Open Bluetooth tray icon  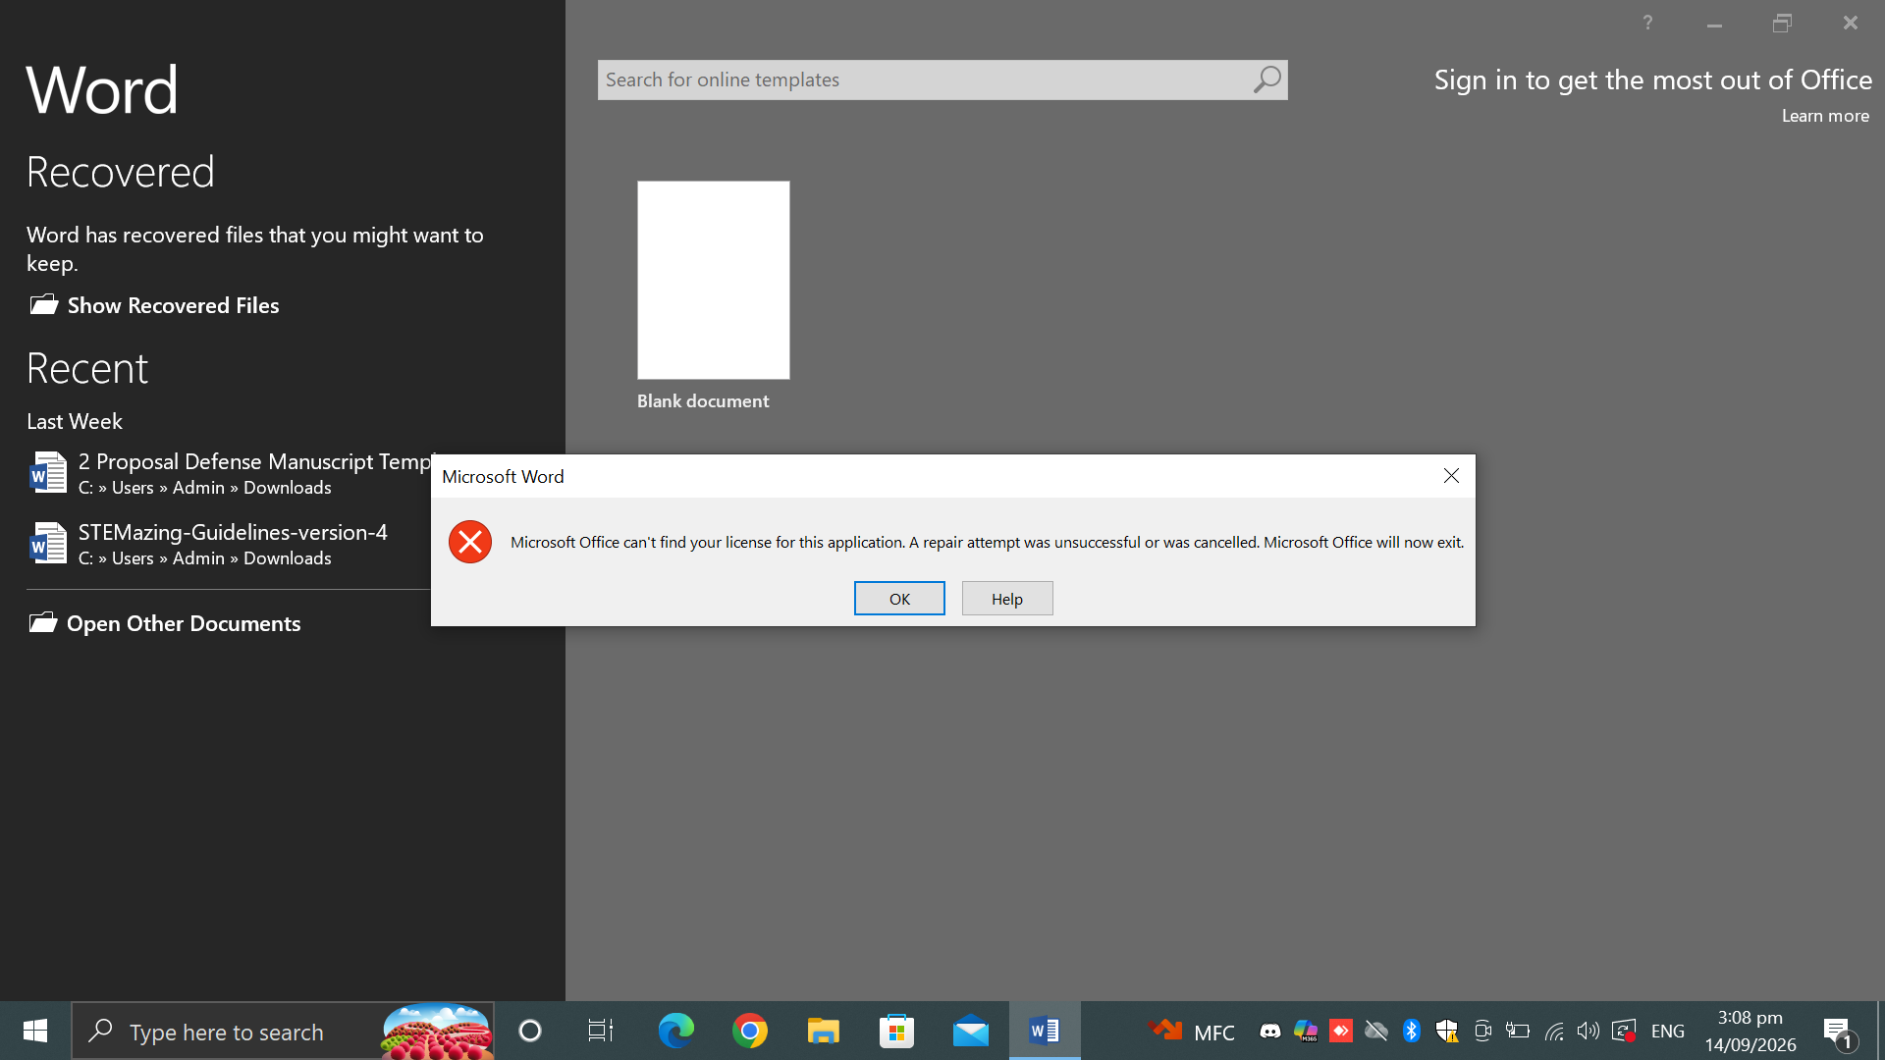pyautogui.click(x=1411, y=1031)
